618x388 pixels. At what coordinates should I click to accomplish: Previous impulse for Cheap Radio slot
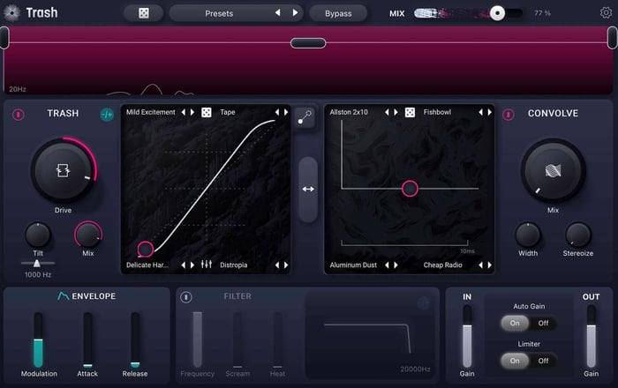[480, 265]
